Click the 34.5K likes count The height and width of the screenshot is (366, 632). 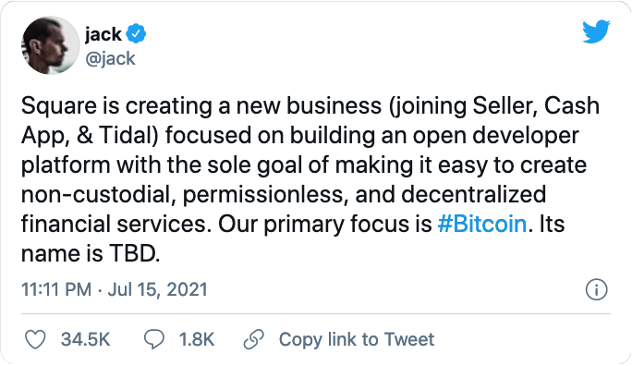pyautogui.click(x=85, y=339)
